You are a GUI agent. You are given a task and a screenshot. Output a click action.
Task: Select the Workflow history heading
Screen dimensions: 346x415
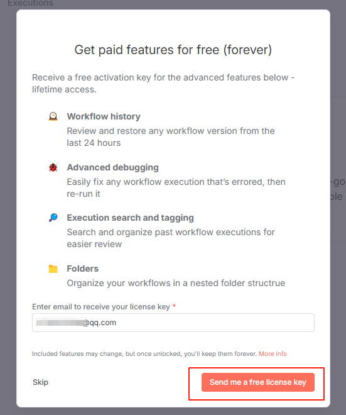(104, 116)
